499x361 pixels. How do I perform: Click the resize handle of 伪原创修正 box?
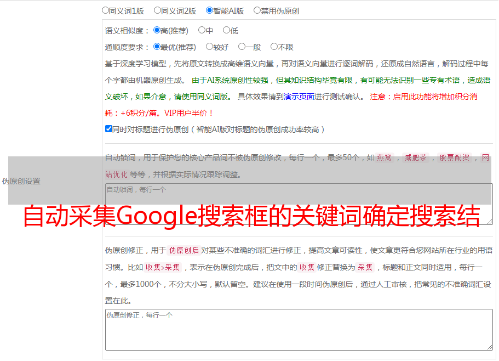tap(490, 347)
